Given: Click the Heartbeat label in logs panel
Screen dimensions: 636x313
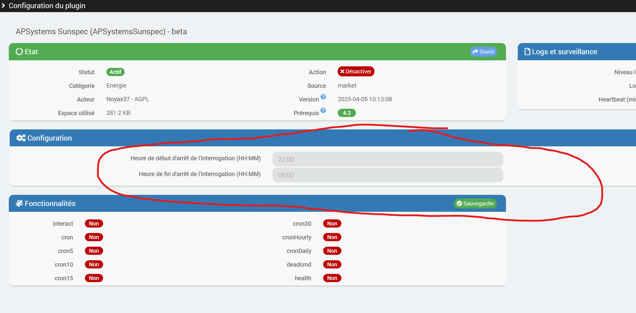Looking at the screenshot, I should pos(617,99).
